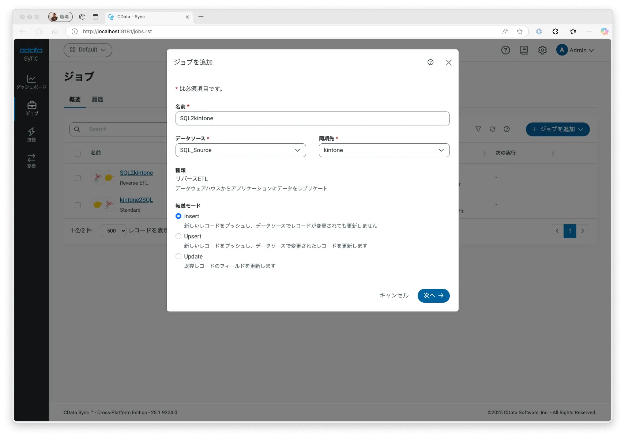Open the 500 records-per-page dropdown

pyautogui.click(x=113, y=231)
